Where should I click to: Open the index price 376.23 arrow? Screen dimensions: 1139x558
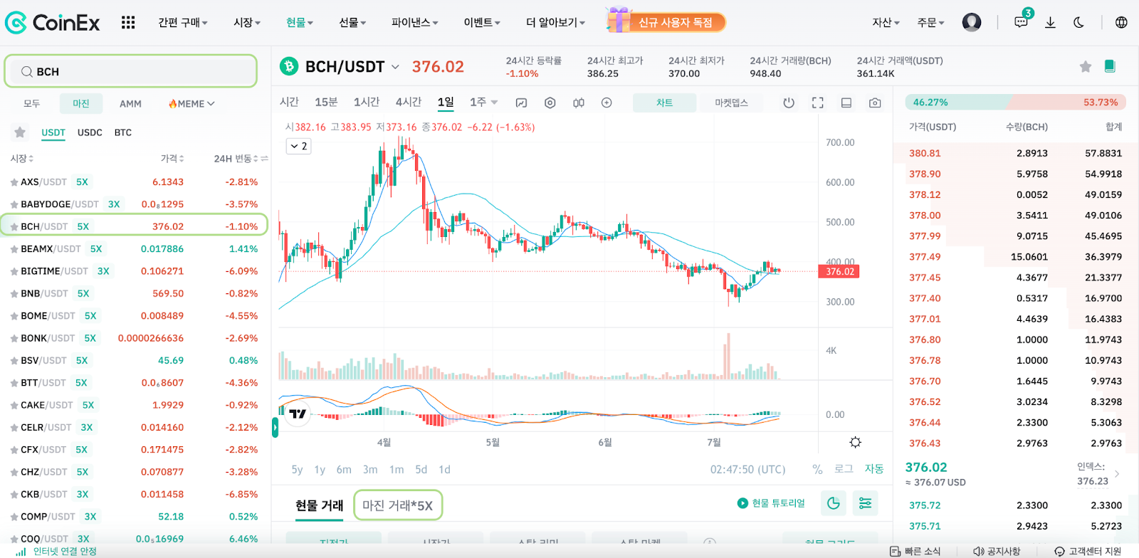click(x=1117, y=473)
